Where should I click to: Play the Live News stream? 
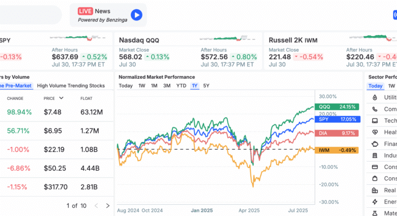(x=137, y=15)
